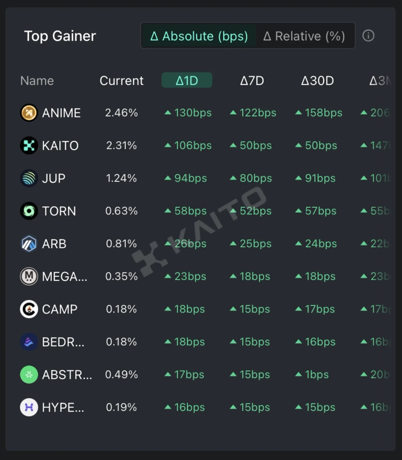Click the BEDR token logo
Image resolution: width=402 pixels, height=460 pixels.
click(x=29, y=342)
